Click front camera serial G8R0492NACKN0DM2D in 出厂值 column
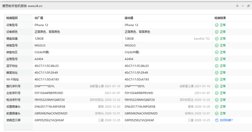The image size is (252, 132). 51,113
